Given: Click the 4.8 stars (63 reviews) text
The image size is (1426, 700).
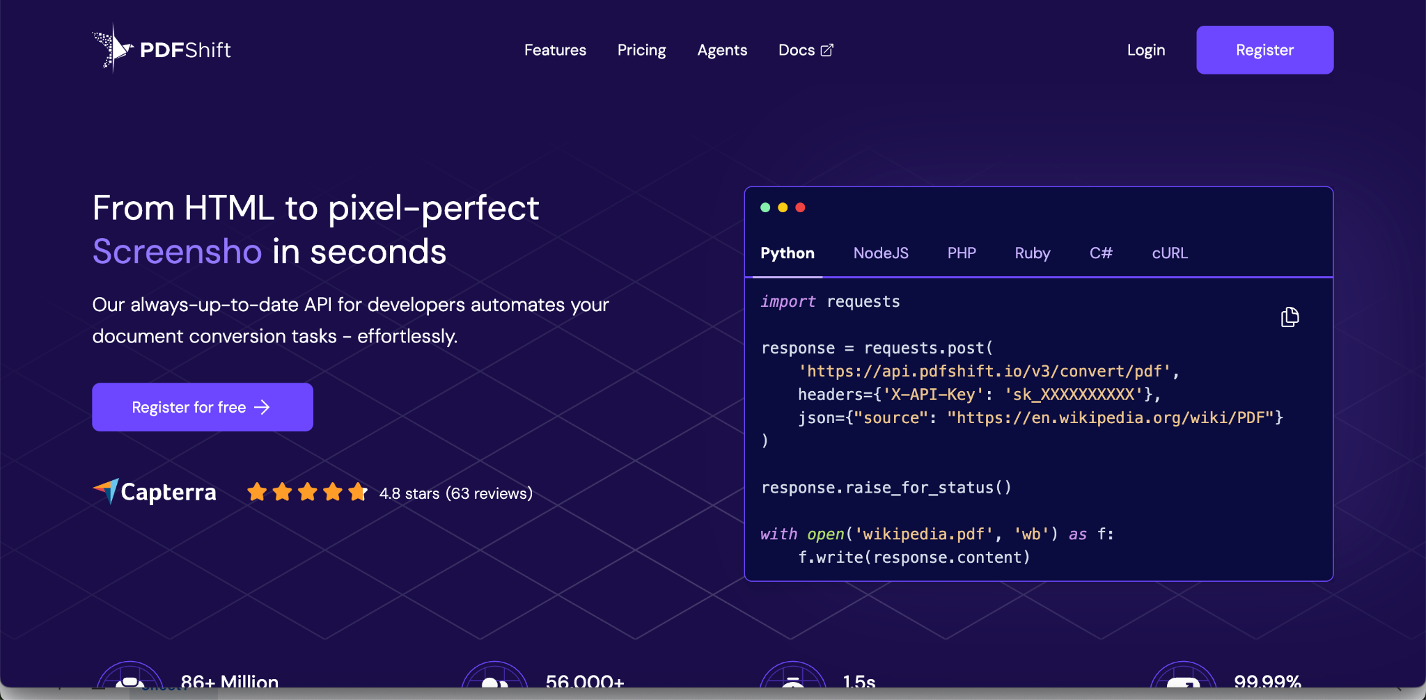Looking at the screenshot, I should click(455, 493).
